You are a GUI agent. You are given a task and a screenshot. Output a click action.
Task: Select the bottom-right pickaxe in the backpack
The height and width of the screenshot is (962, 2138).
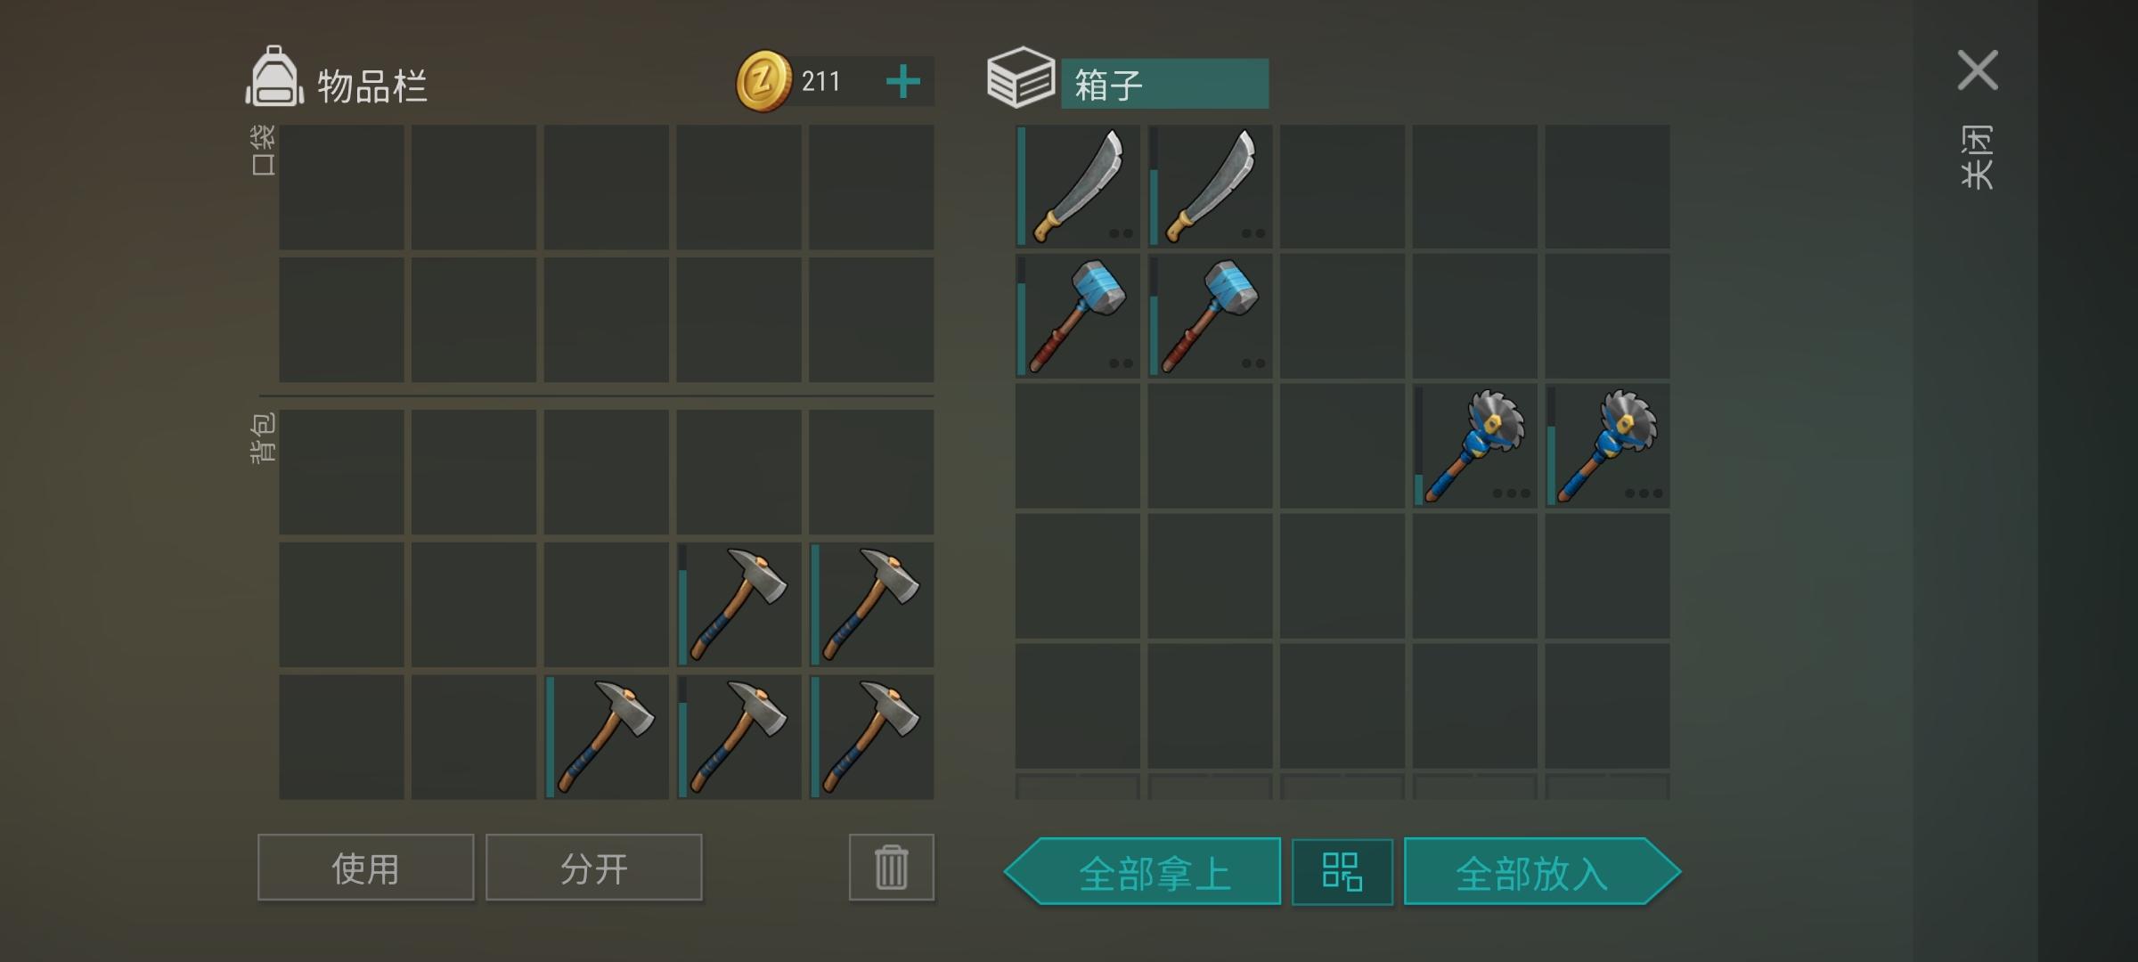[x=871, y=737]
